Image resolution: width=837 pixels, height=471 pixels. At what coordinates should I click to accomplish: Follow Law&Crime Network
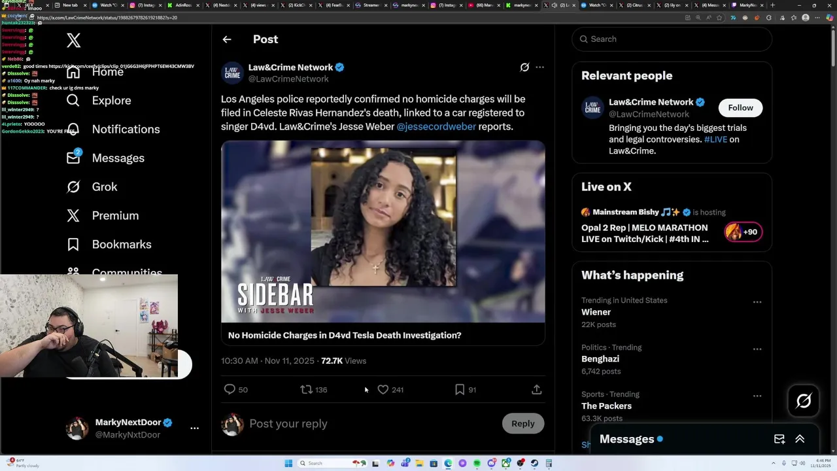(740, 108)
